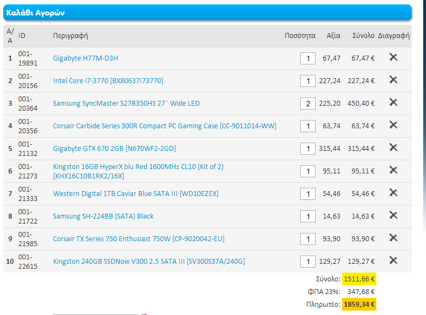Open Corsair Carbide 300R case link

point(164,126)
